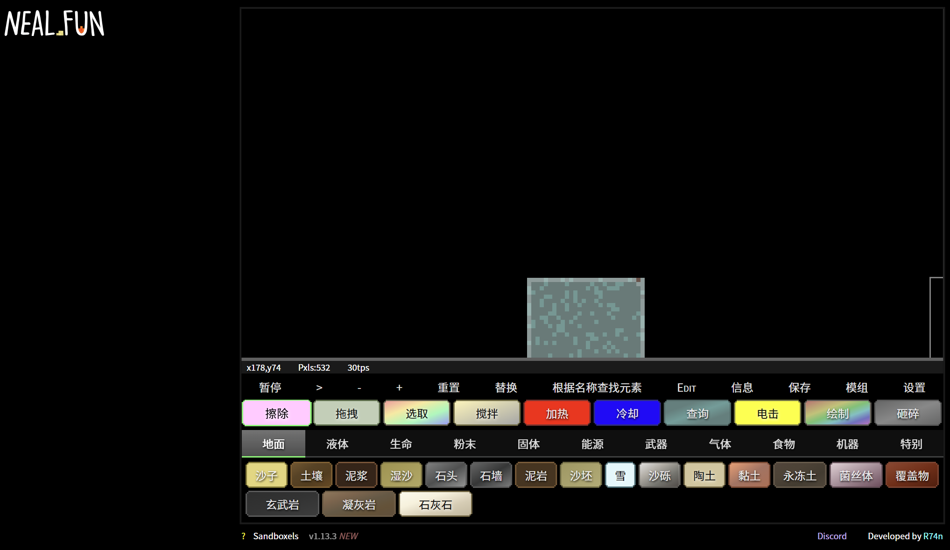950x550 pixels.
Task: Select the 电击 shock tool
Action: (767, 413)
